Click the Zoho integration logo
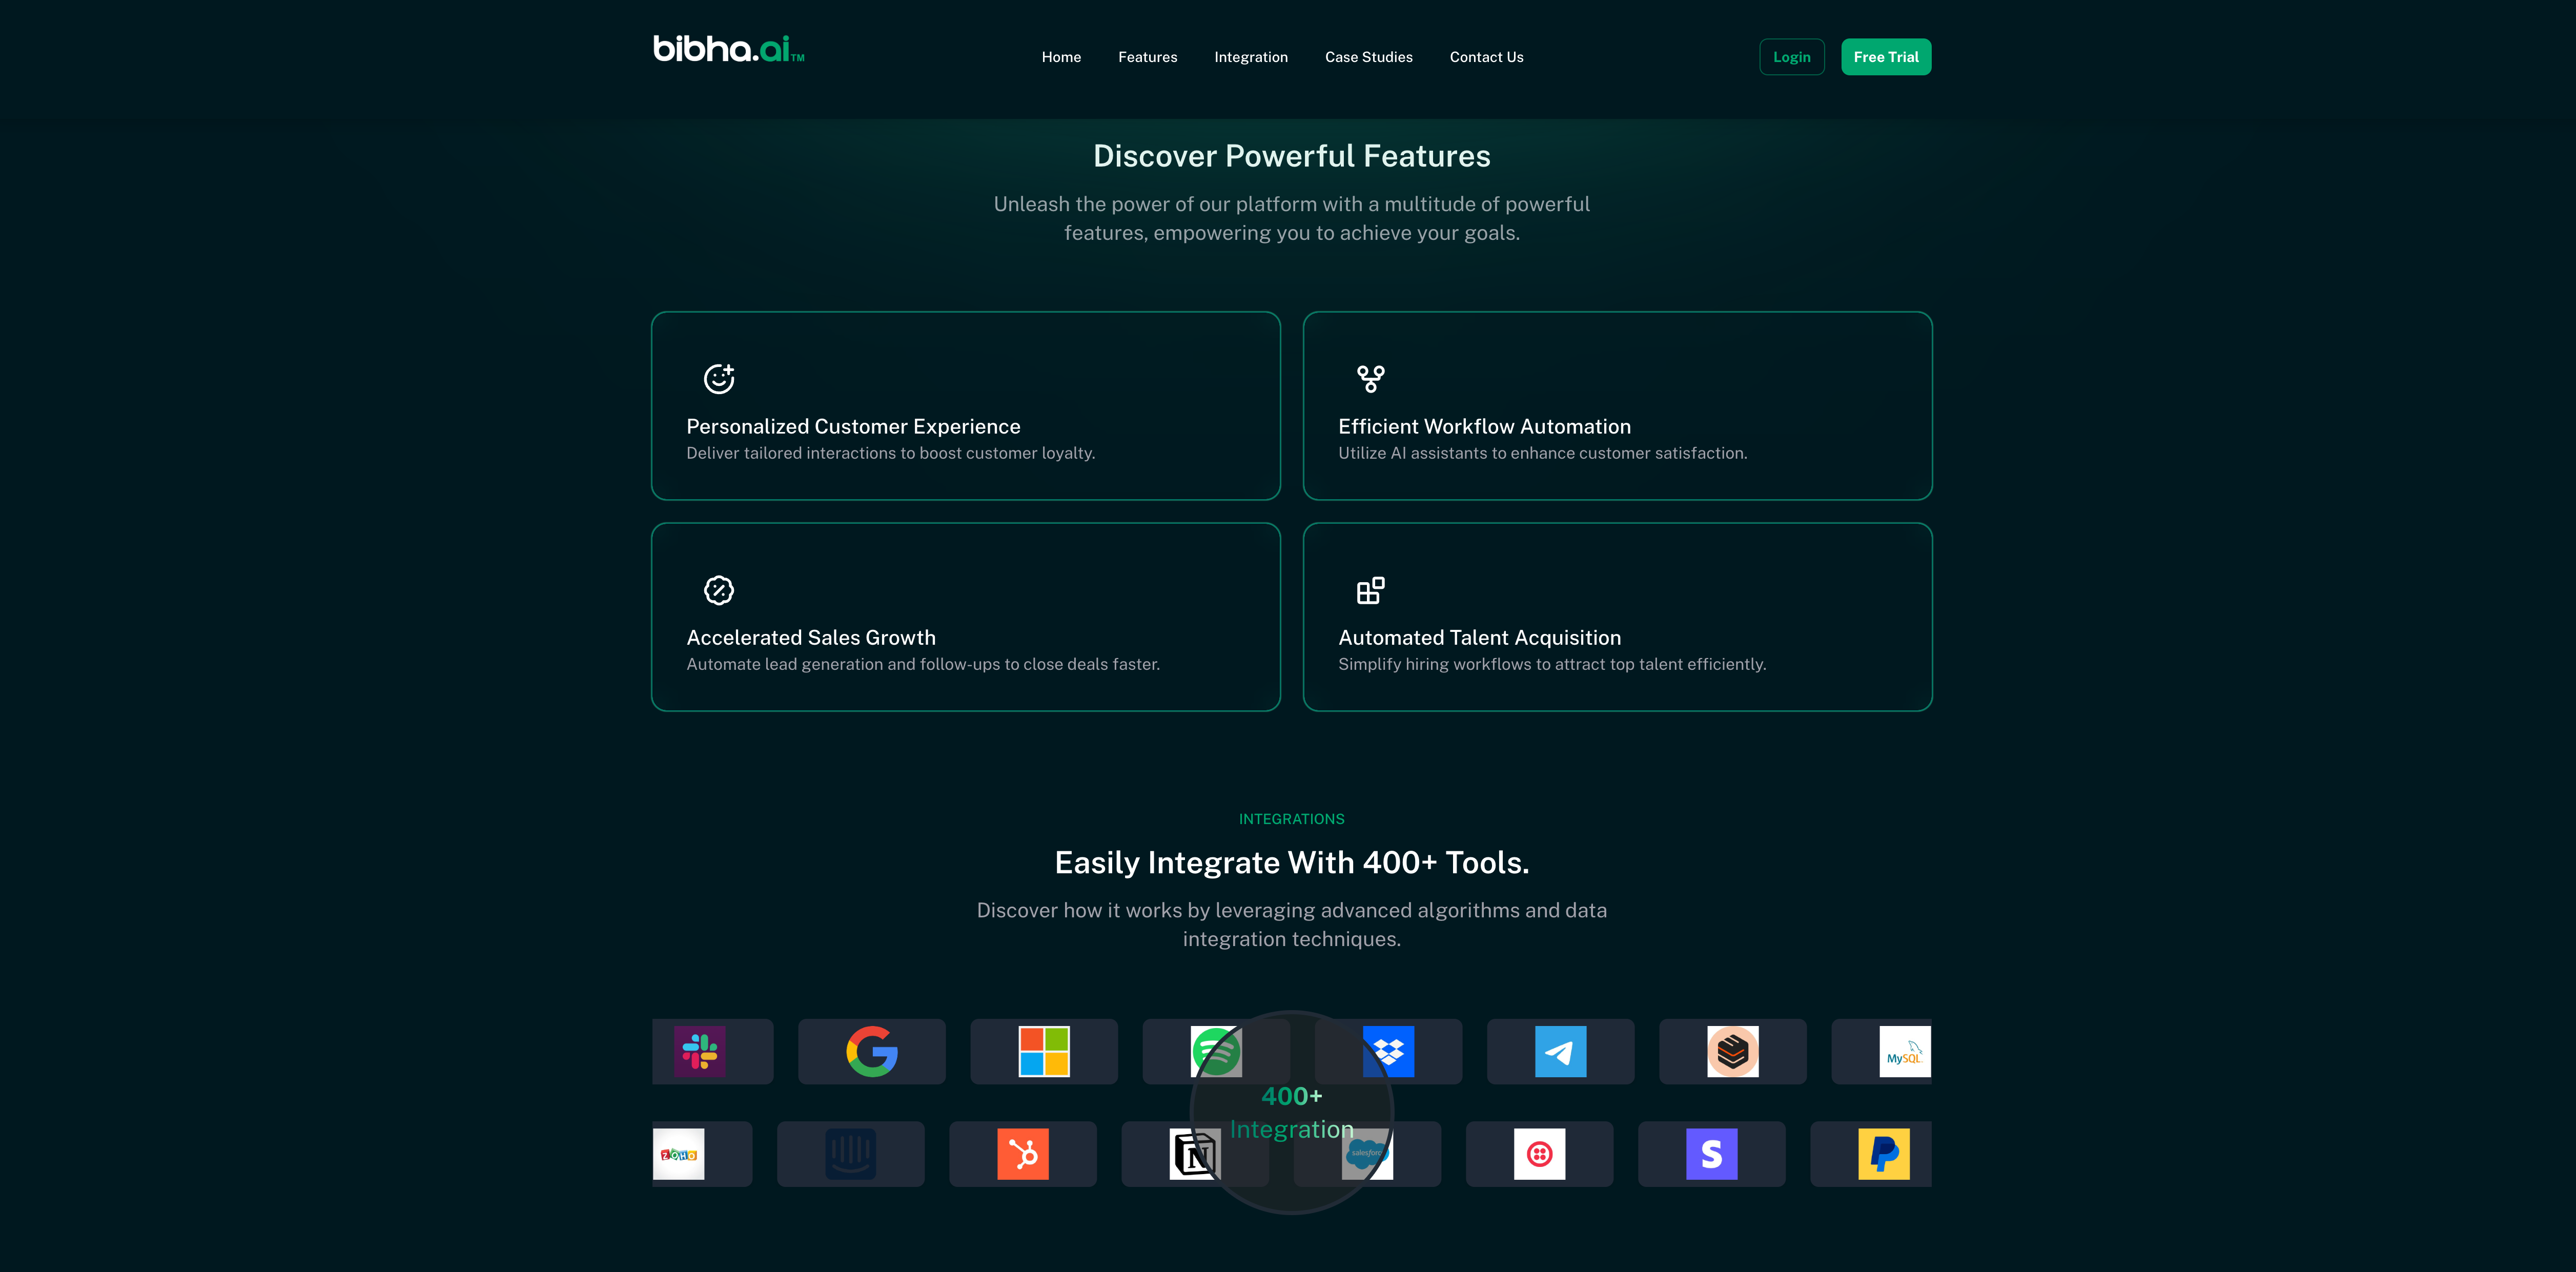 pyautogui.click(x=679, y=1154)
